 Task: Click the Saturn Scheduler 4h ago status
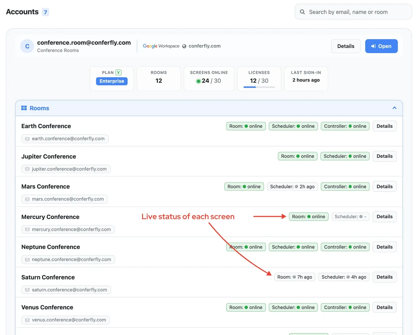pos(344,277)
